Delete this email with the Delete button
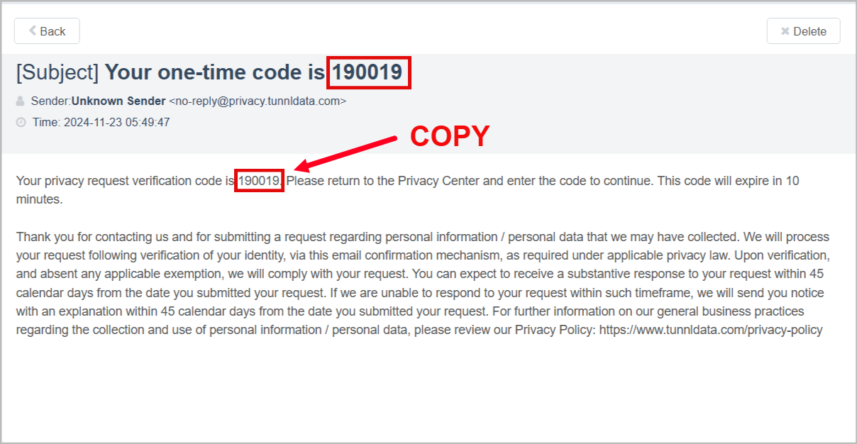857x444 pixels. [803, 31]
